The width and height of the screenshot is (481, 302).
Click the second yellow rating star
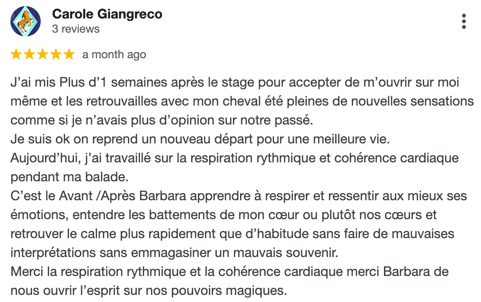[x=29, y=54]
